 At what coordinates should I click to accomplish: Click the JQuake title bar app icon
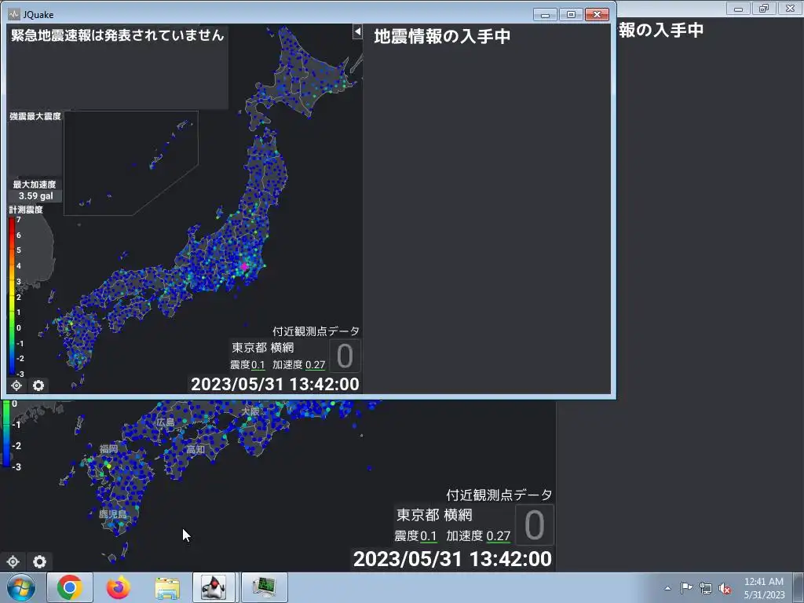click(14, 14)
